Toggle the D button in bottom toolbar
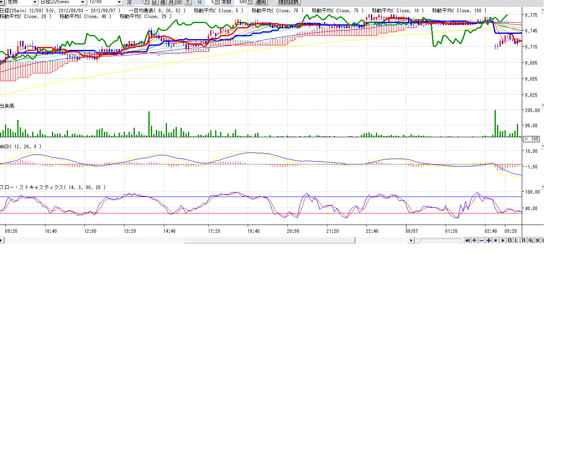The height and width of the screenshot is (464, 563). (509, 240)
